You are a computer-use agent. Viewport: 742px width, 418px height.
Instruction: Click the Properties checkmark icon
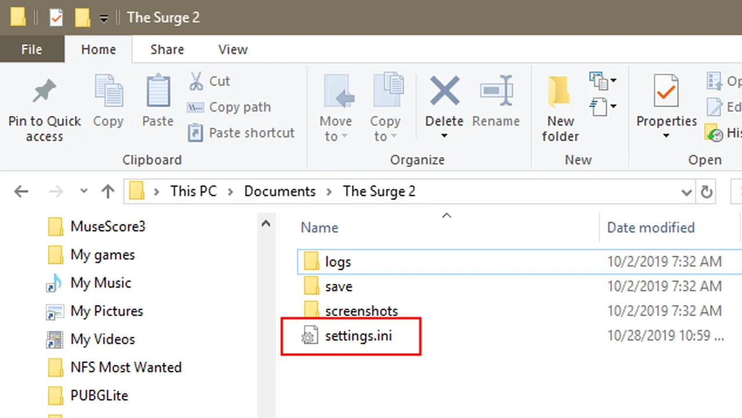point(666,92)
